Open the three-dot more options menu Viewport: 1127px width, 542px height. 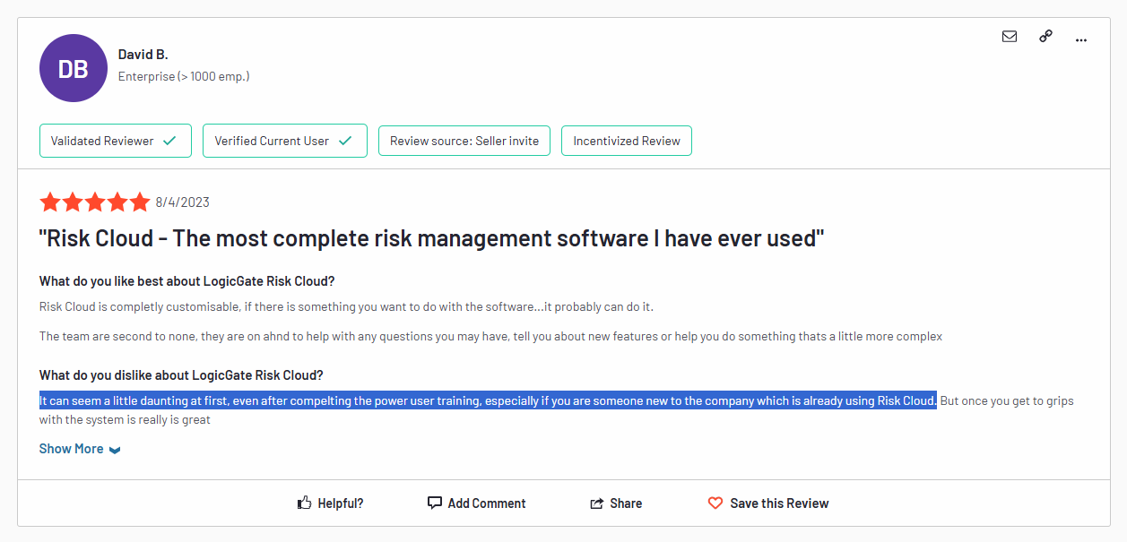(x=1081, y=39)
